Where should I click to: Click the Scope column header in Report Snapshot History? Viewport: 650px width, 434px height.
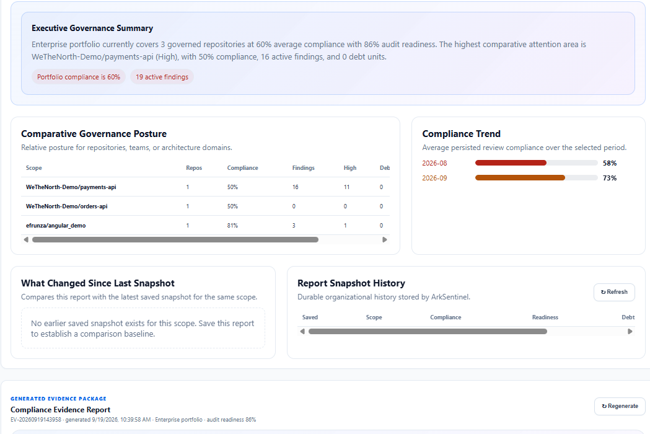(x=374, y=317)
